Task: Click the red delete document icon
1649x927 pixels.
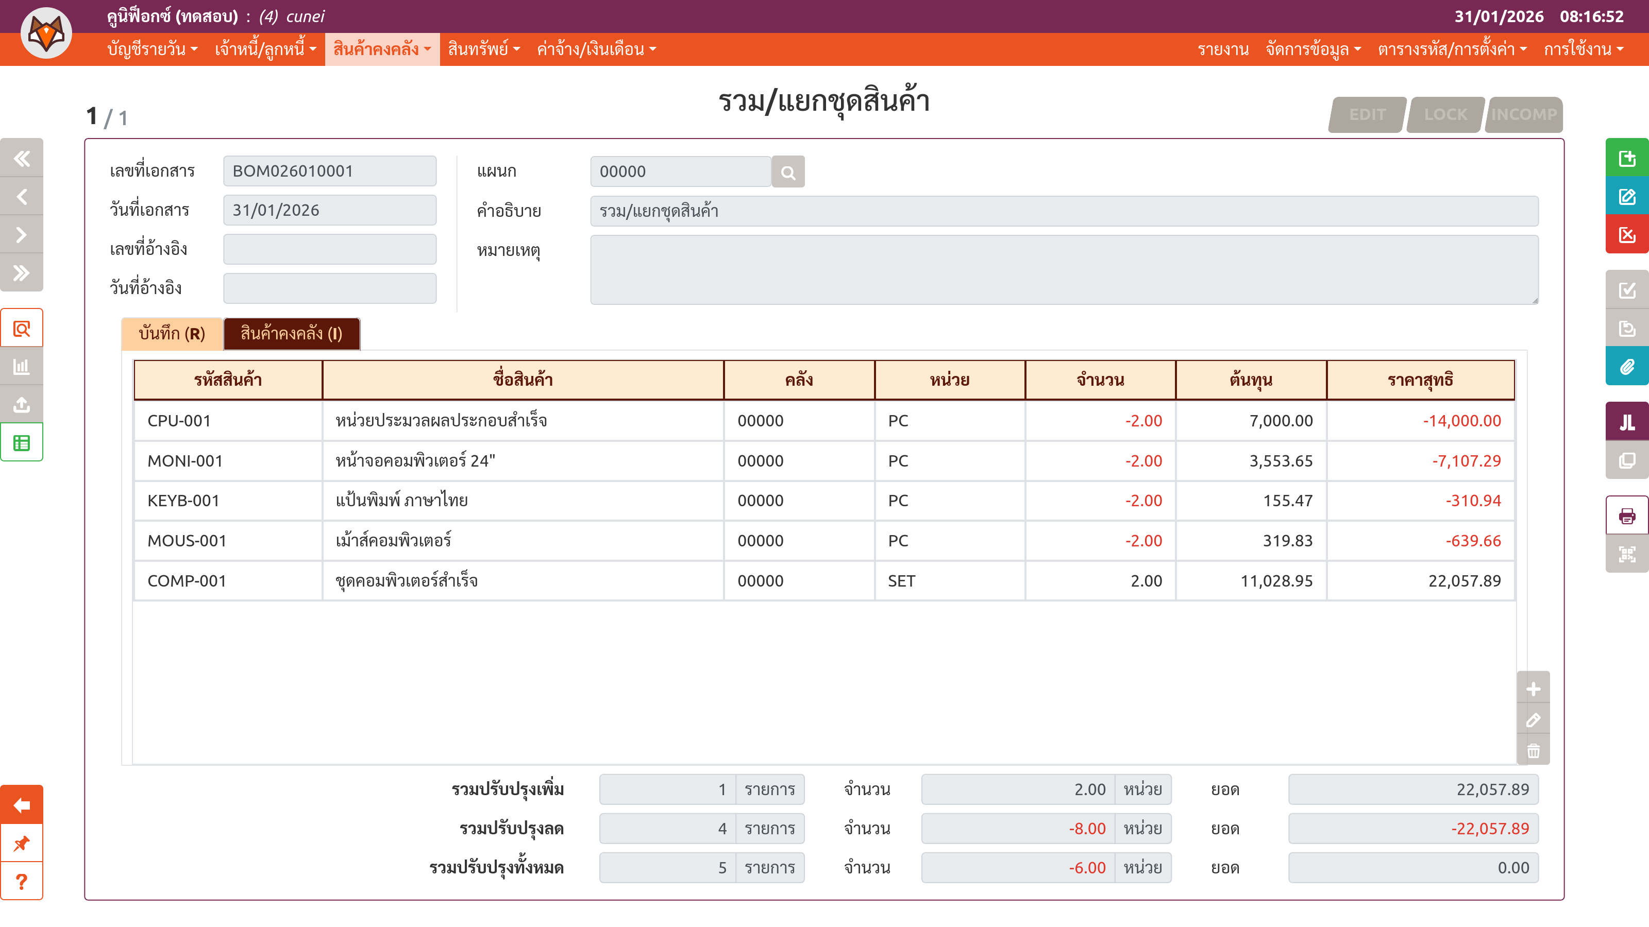Action: 1627,235
